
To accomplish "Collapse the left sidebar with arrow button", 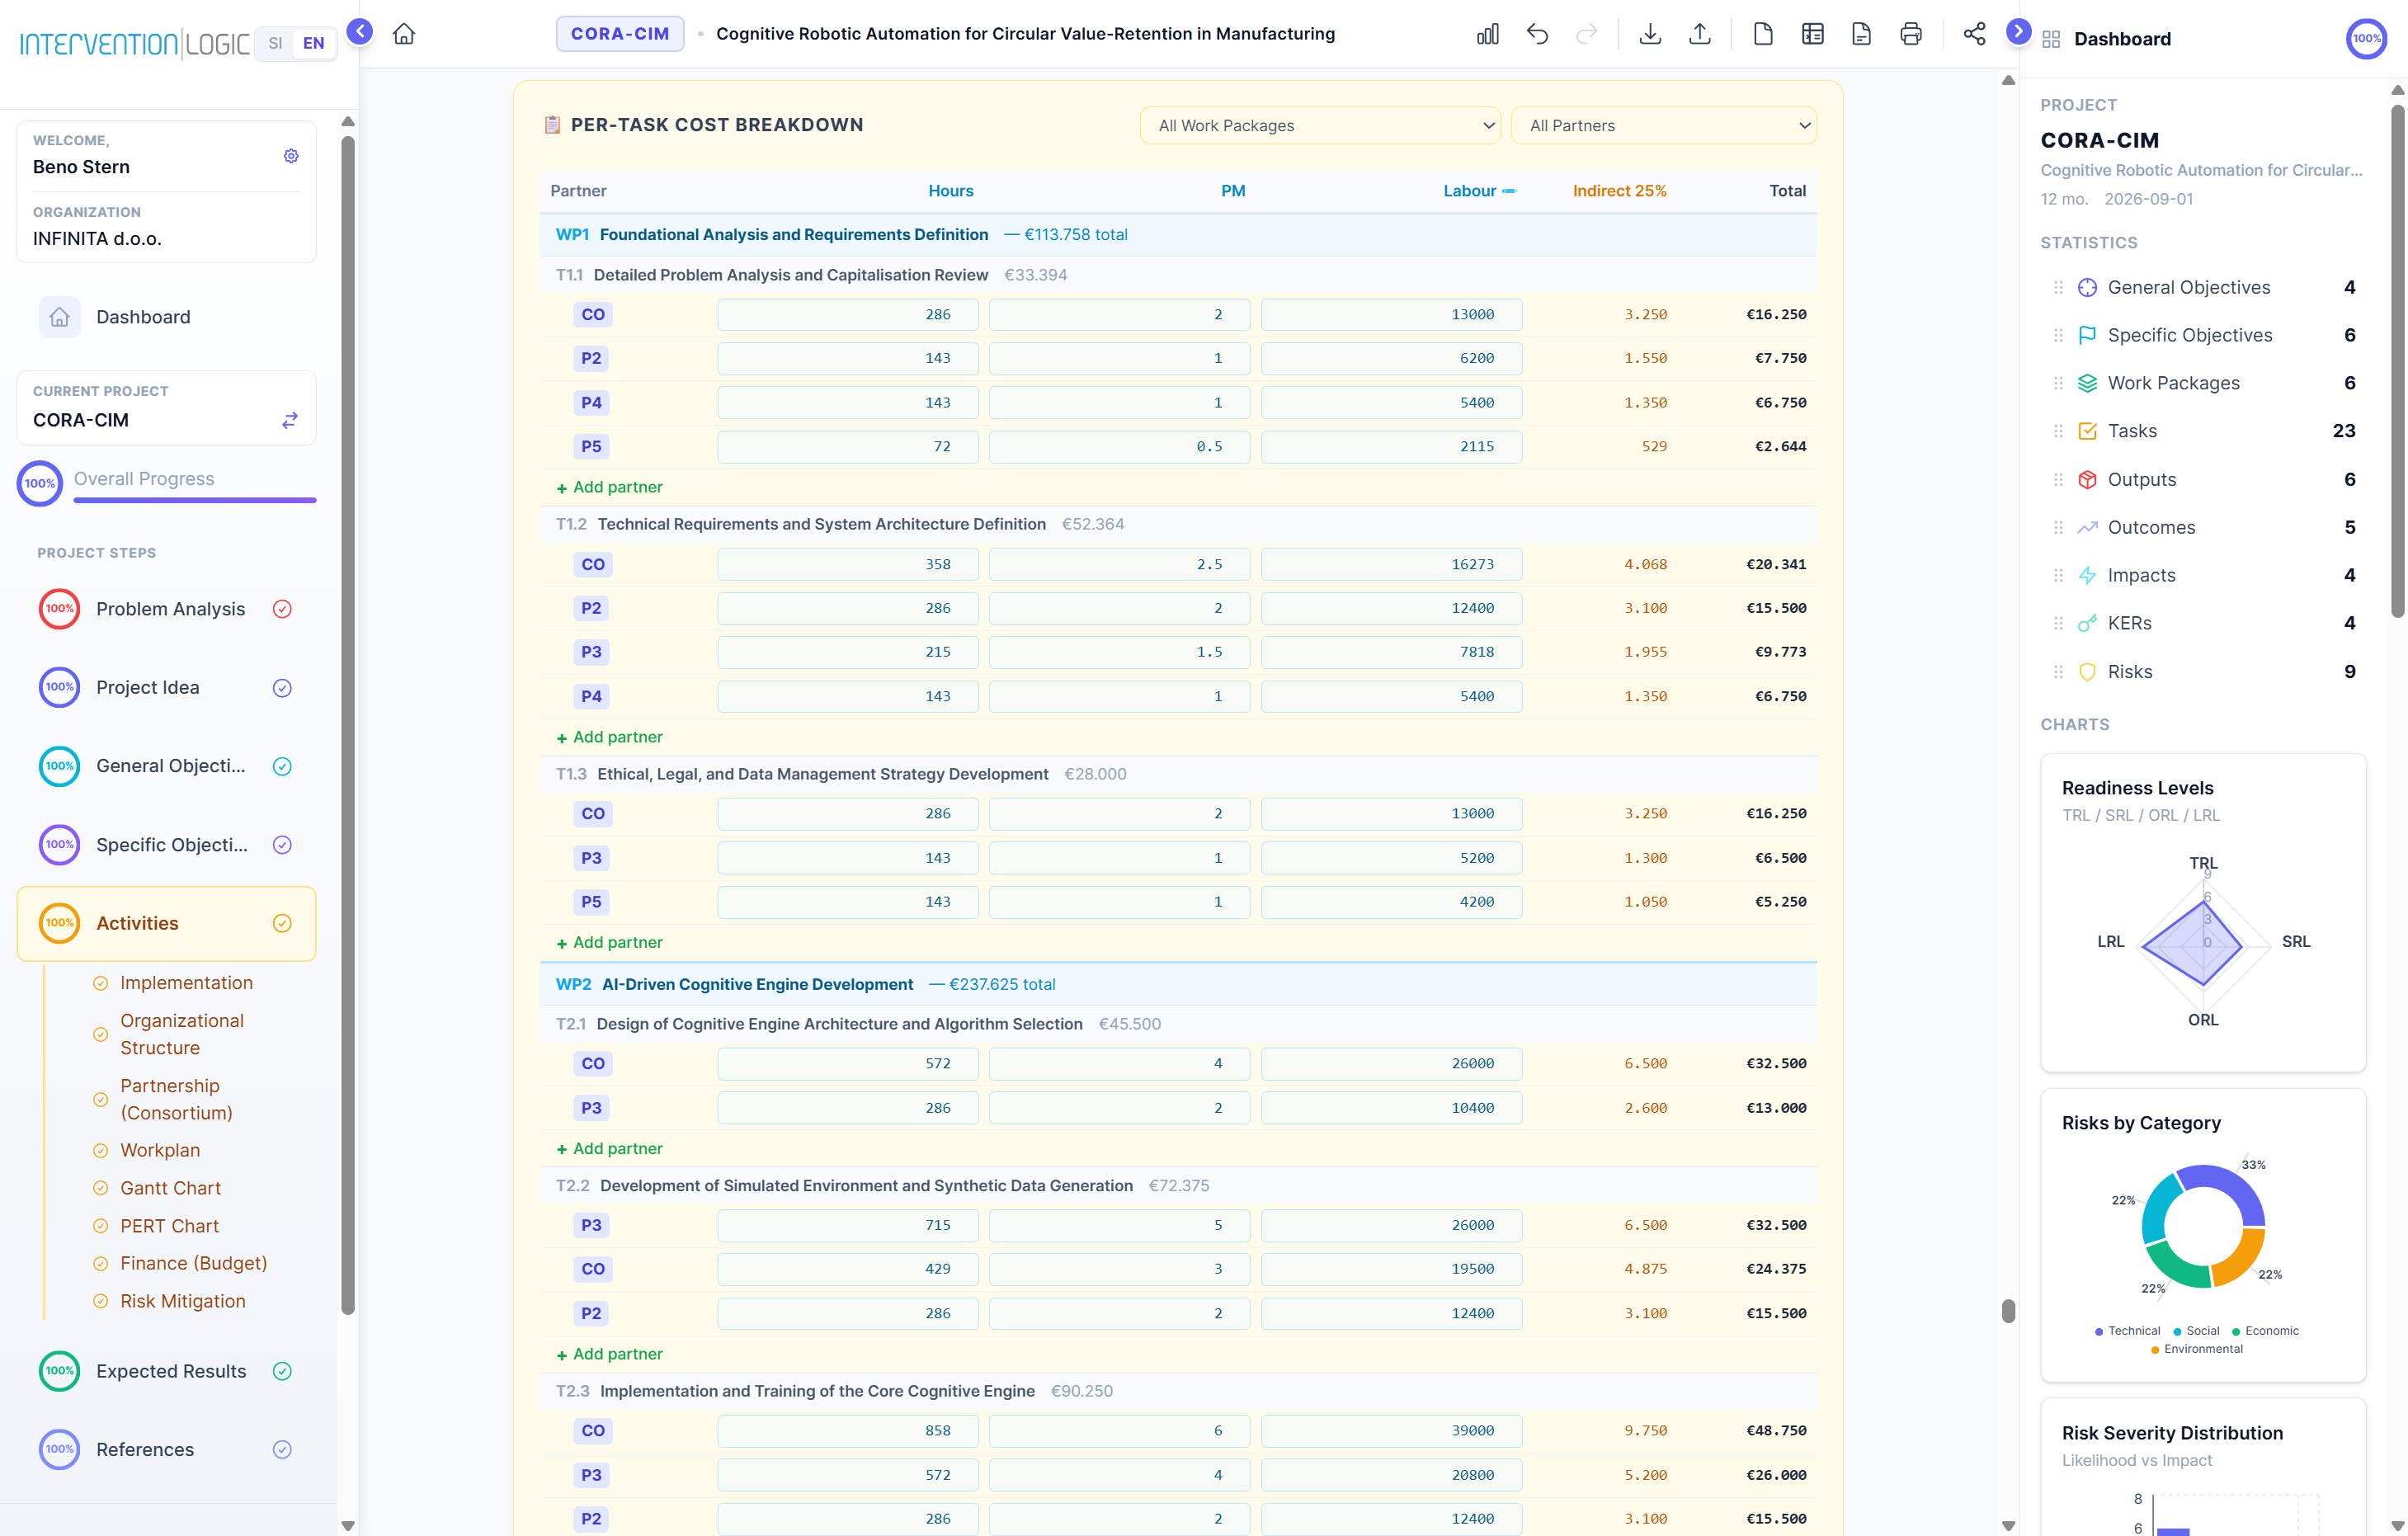I will pos(360,32).
